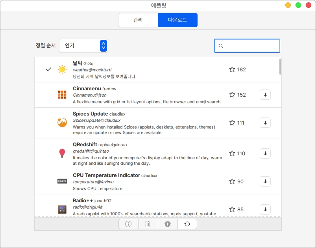Download the Radio++ applet
This screenshot has width=316, height=248.
click(265, 209)
